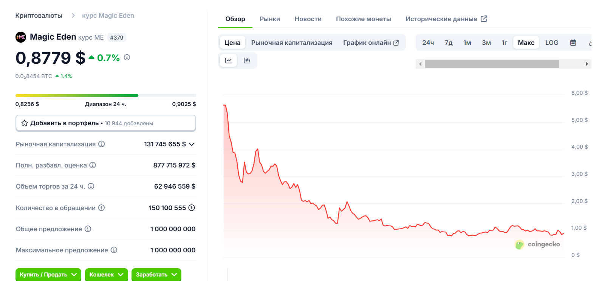Click the 0,8256 $ range low value
The height and width of the screenshot is (281, 599).
click(x=27, y=104)
